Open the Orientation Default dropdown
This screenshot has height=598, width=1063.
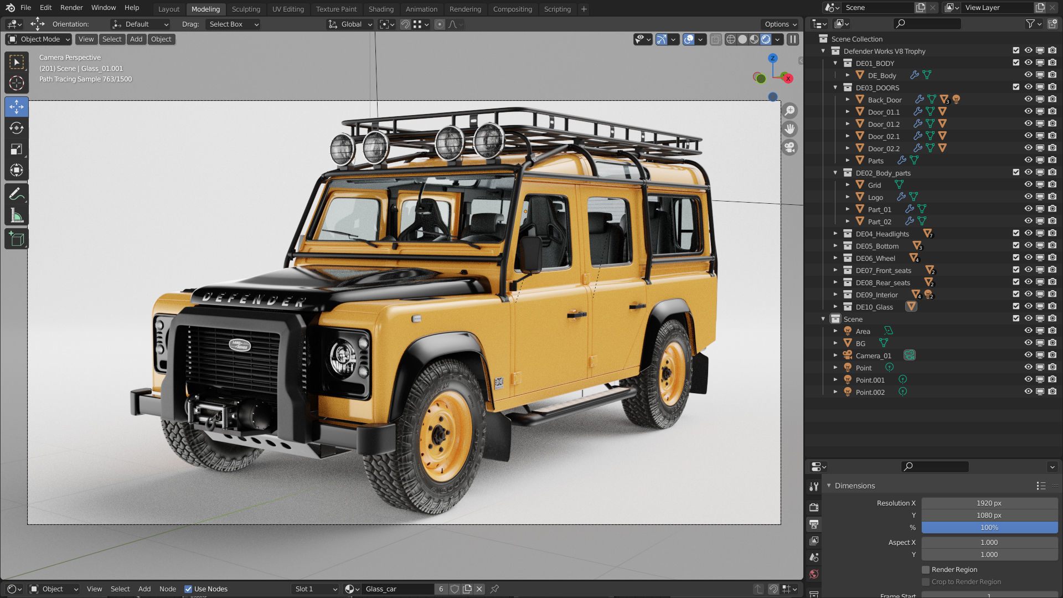tap(140, 24)
